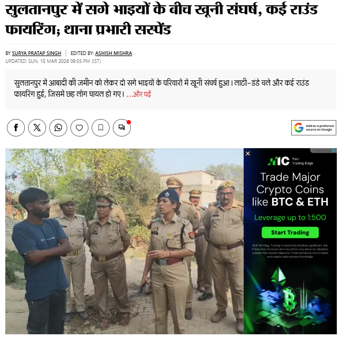Like the article with heart icon

pyautogui.click(x=79, y=128)
